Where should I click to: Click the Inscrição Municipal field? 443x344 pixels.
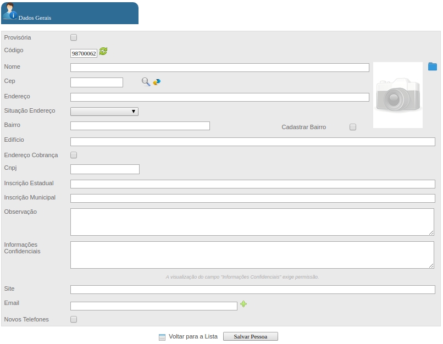pos(253,198)
